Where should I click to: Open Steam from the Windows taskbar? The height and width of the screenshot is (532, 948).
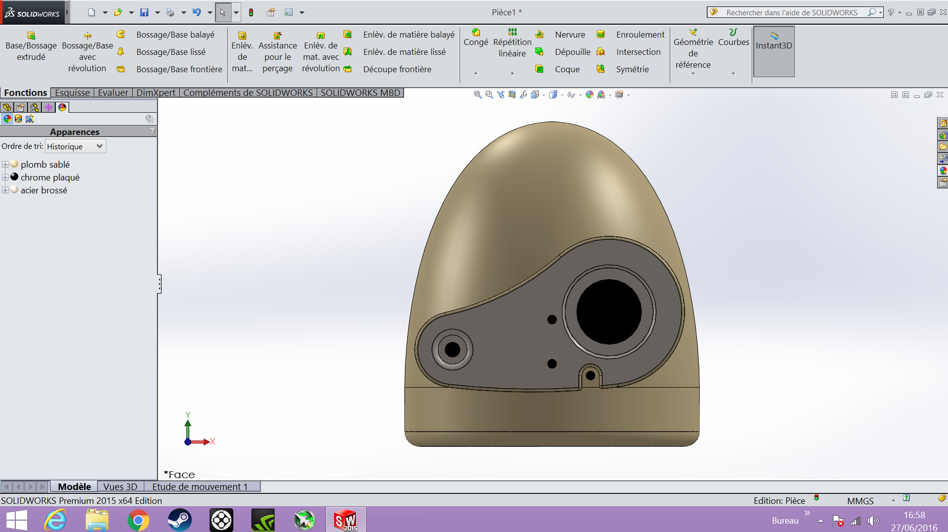[179, 520]
